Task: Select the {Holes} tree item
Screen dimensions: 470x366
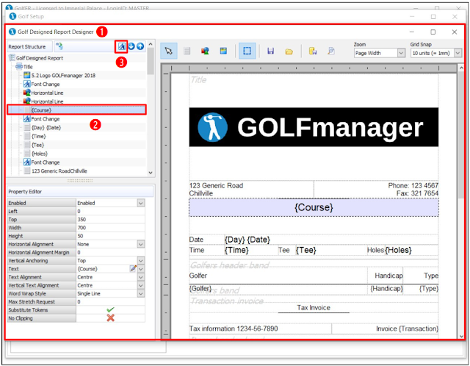Action: tap(40, 154)
